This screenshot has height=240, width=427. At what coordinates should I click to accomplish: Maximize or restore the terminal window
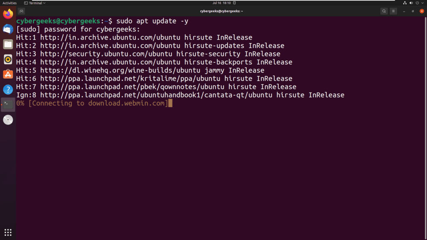tap(413, 11)
